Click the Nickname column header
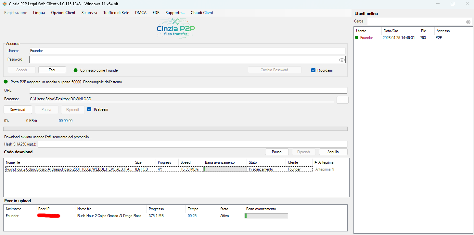Viewport: 474px width, 235px height. coord(20,209)
